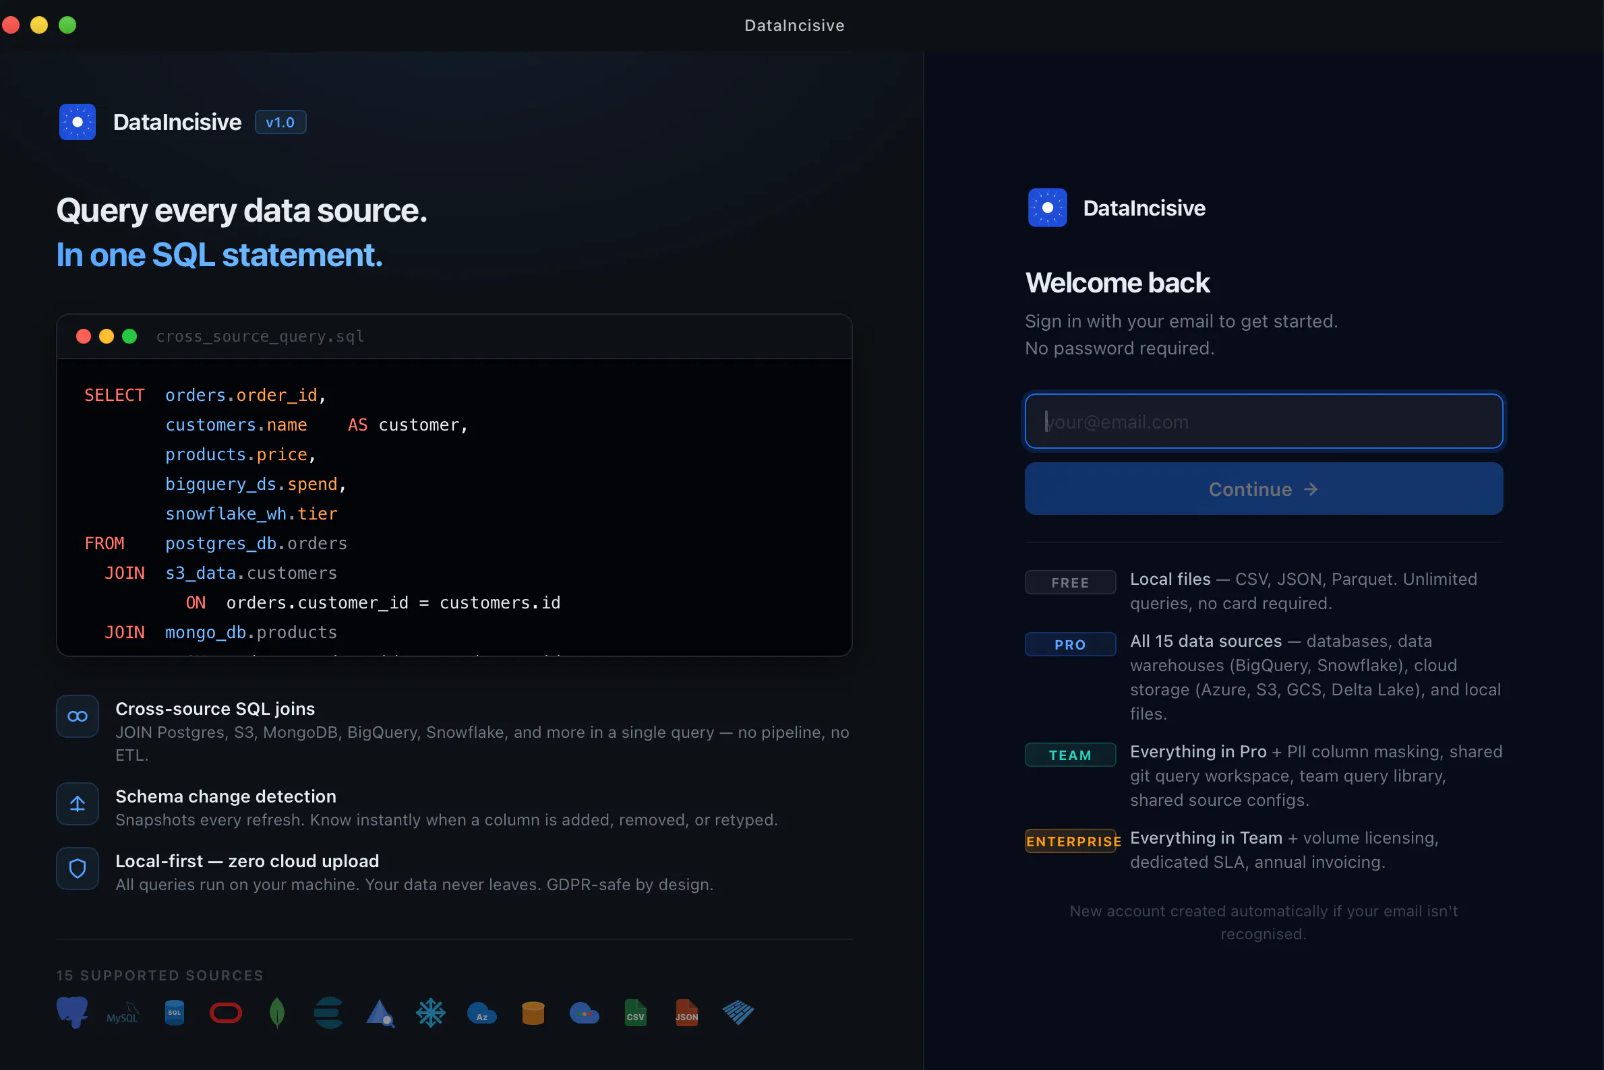Click the 'Schema change detection' feature title

coord(226,796)
